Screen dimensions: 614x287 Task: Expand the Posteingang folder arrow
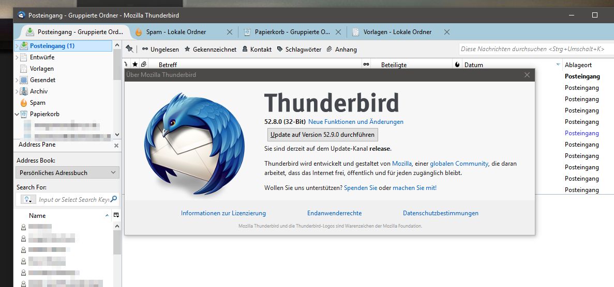click(17, 46)
